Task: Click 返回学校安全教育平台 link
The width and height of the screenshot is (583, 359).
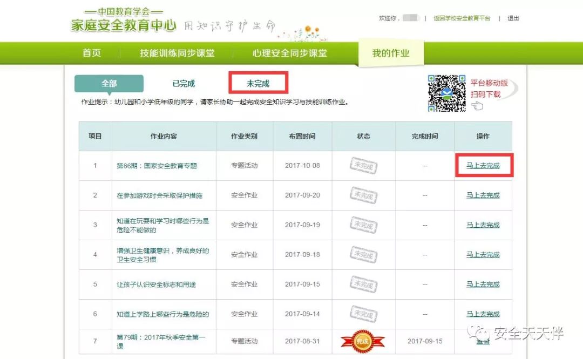Action: pyautogui.click(x=462, y=18)
